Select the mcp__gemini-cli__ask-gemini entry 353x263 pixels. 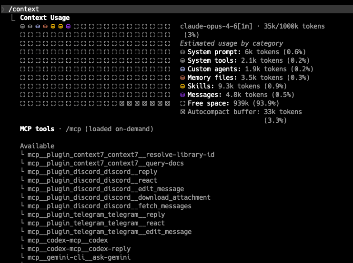79,257
